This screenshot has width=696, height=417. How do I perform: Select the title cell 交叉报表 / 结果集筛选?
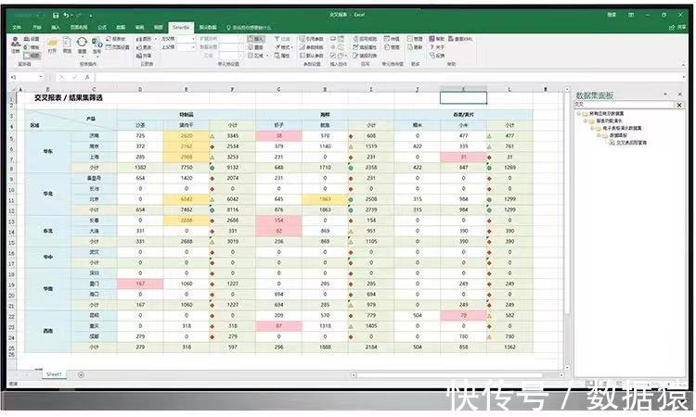(x=69, y=97)
